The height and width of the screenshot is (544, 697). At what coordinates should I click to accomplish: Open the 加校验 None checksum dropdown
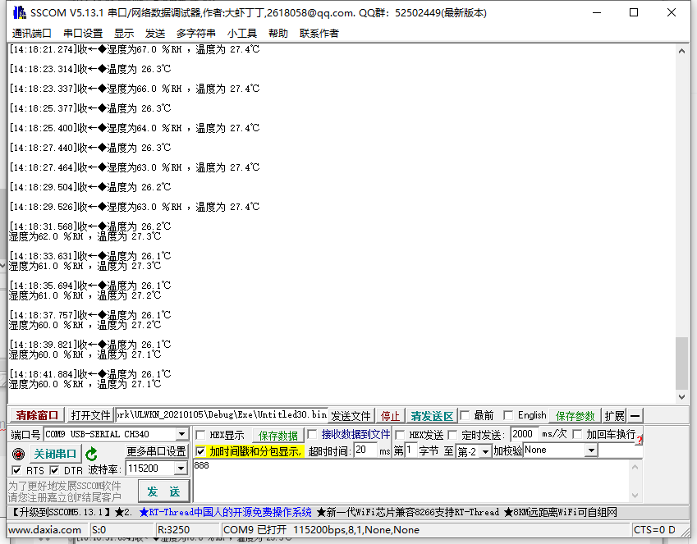coord(591,450)
